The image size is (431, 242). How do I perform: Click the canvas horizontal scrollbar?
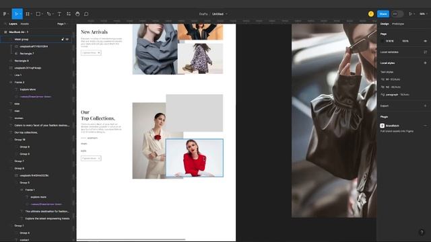click(x=131, y=239)
